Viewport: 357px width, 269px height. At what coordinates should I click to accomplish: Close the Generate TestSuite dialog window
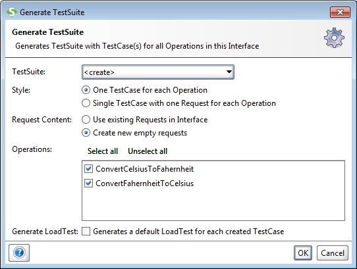tap(340, 12)
